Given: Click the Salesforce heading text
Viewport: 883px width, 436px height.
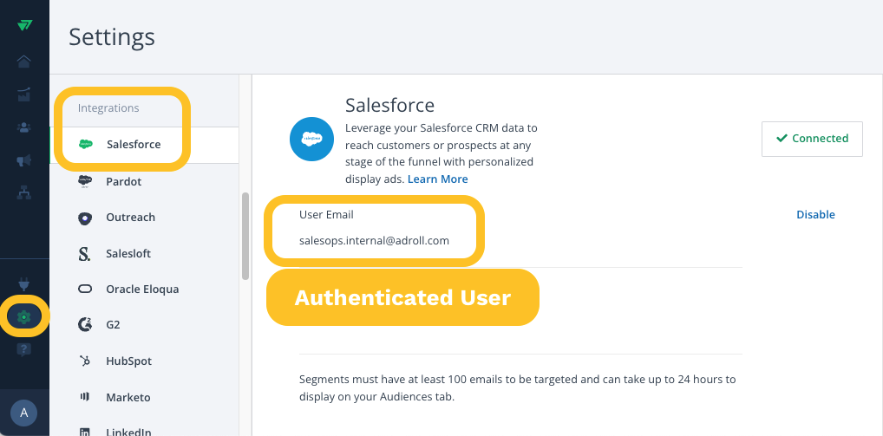Looking at the screenshot, I should point(389,105).
